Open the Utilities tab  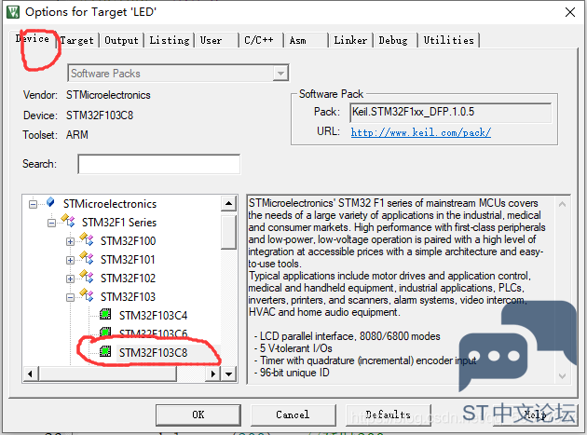click(448, 40)
